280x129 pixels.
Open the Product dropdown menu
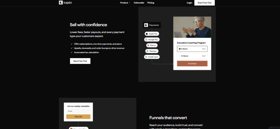point(125,3)
